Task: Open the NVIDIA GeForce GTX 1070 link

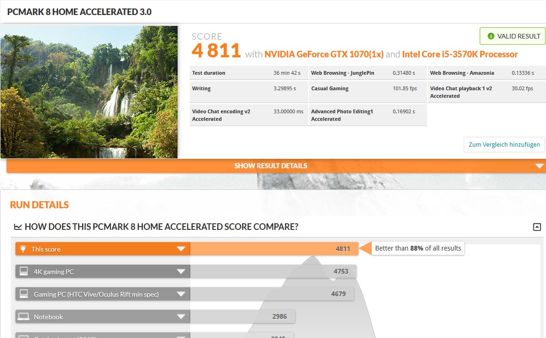Action: [x=324, y=55]
